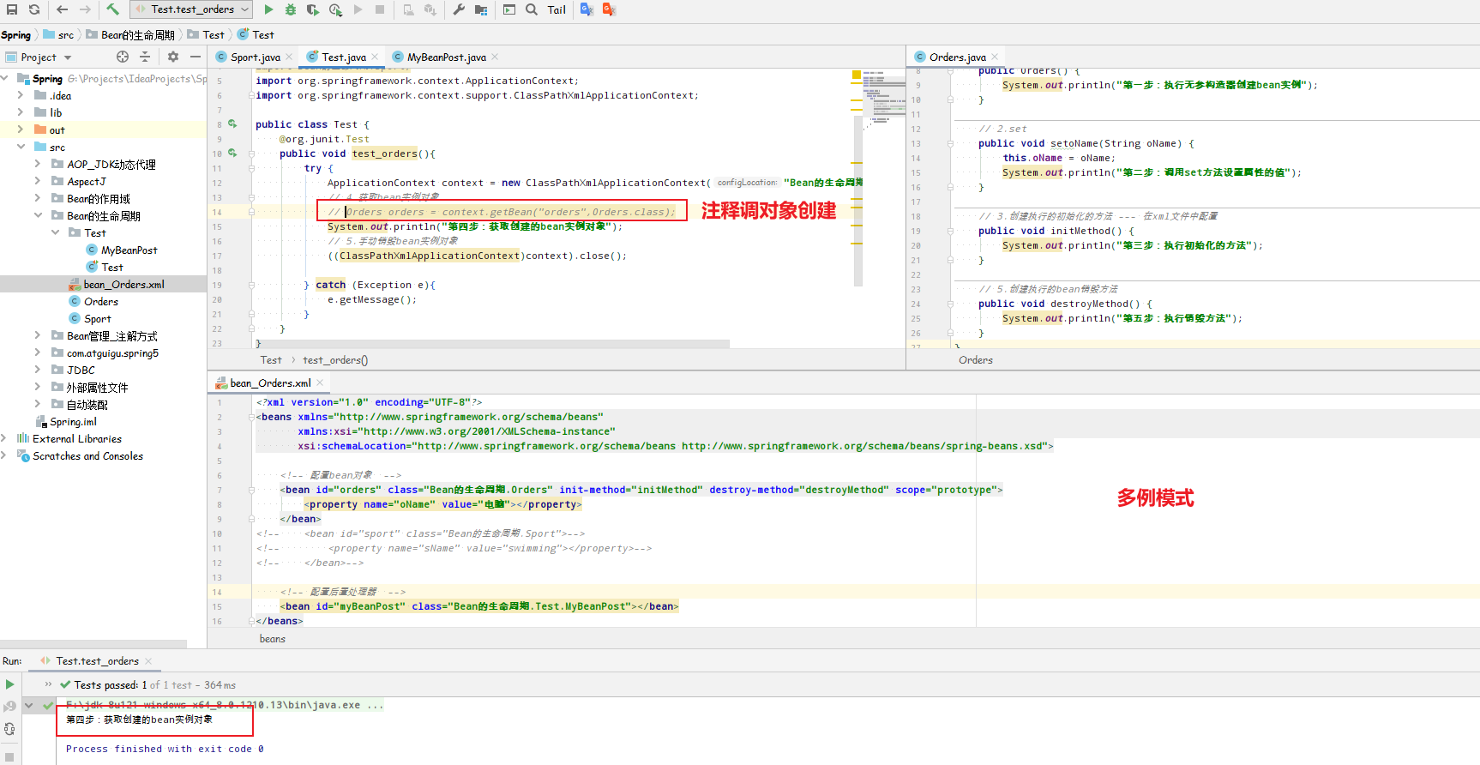
Task: Collapse the src folder
Action: pos(21,148)
